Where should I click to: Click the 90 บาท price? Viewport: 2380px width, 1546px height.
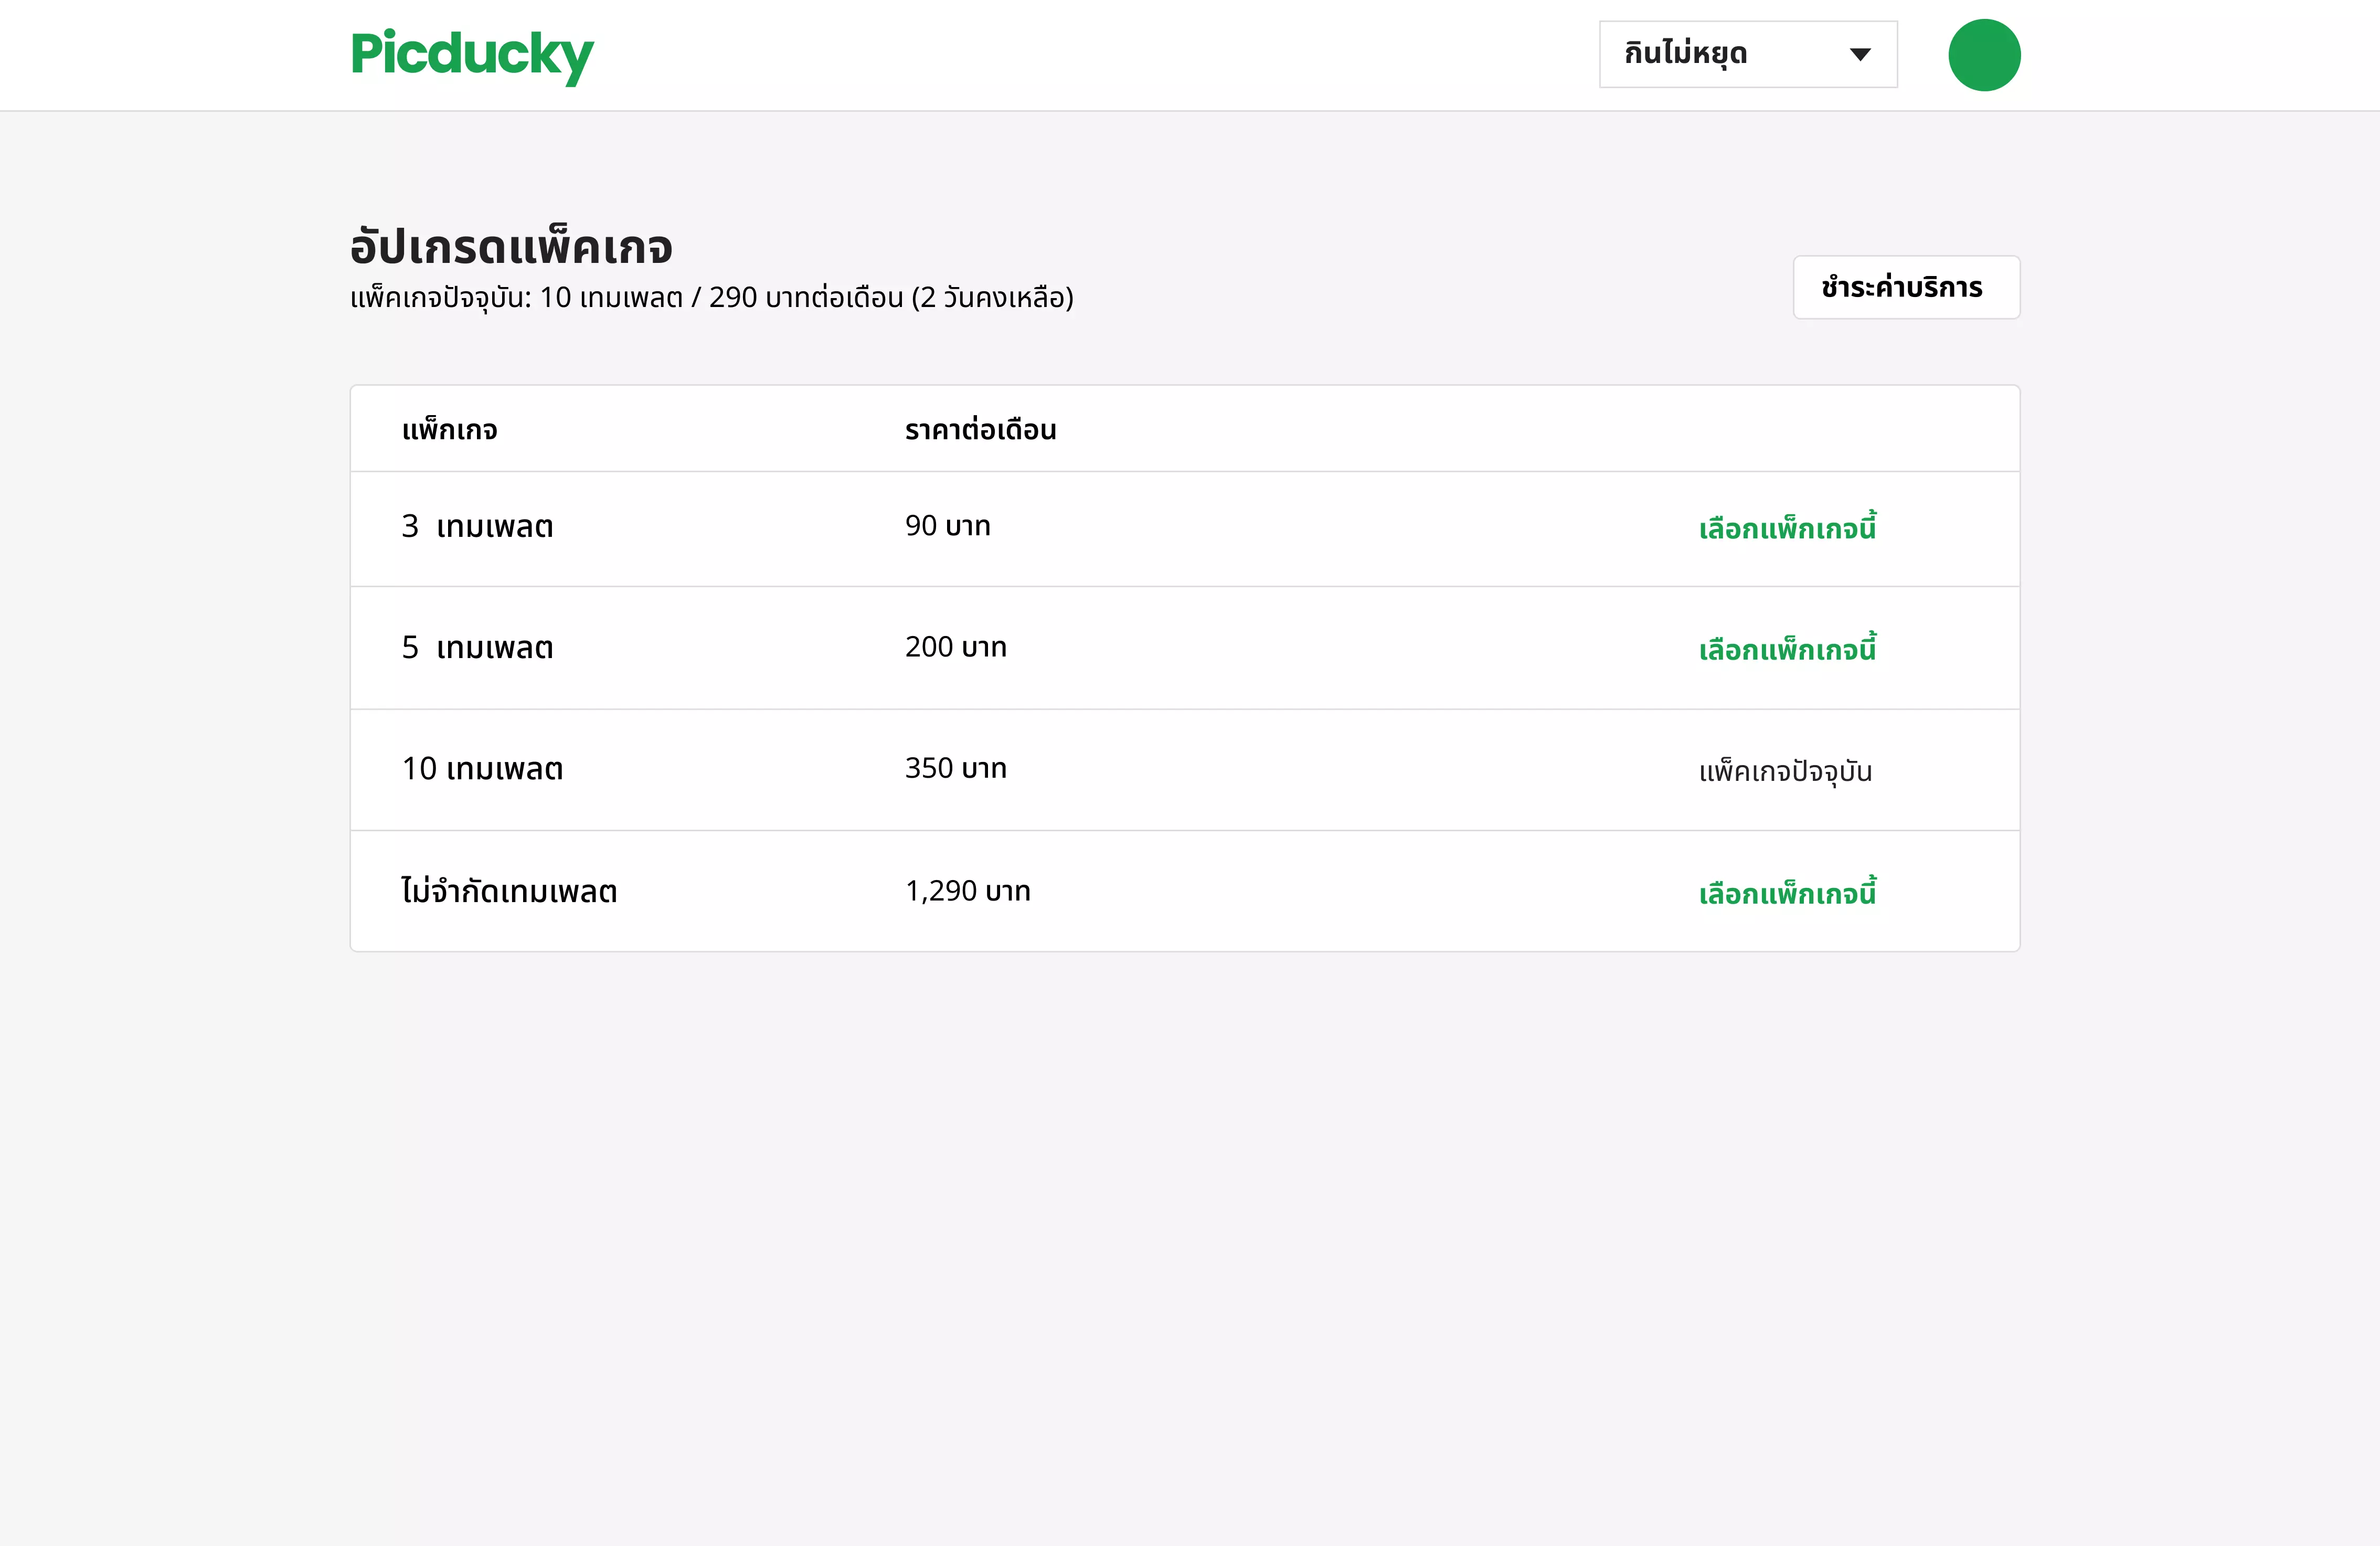(x=947, y=526)
